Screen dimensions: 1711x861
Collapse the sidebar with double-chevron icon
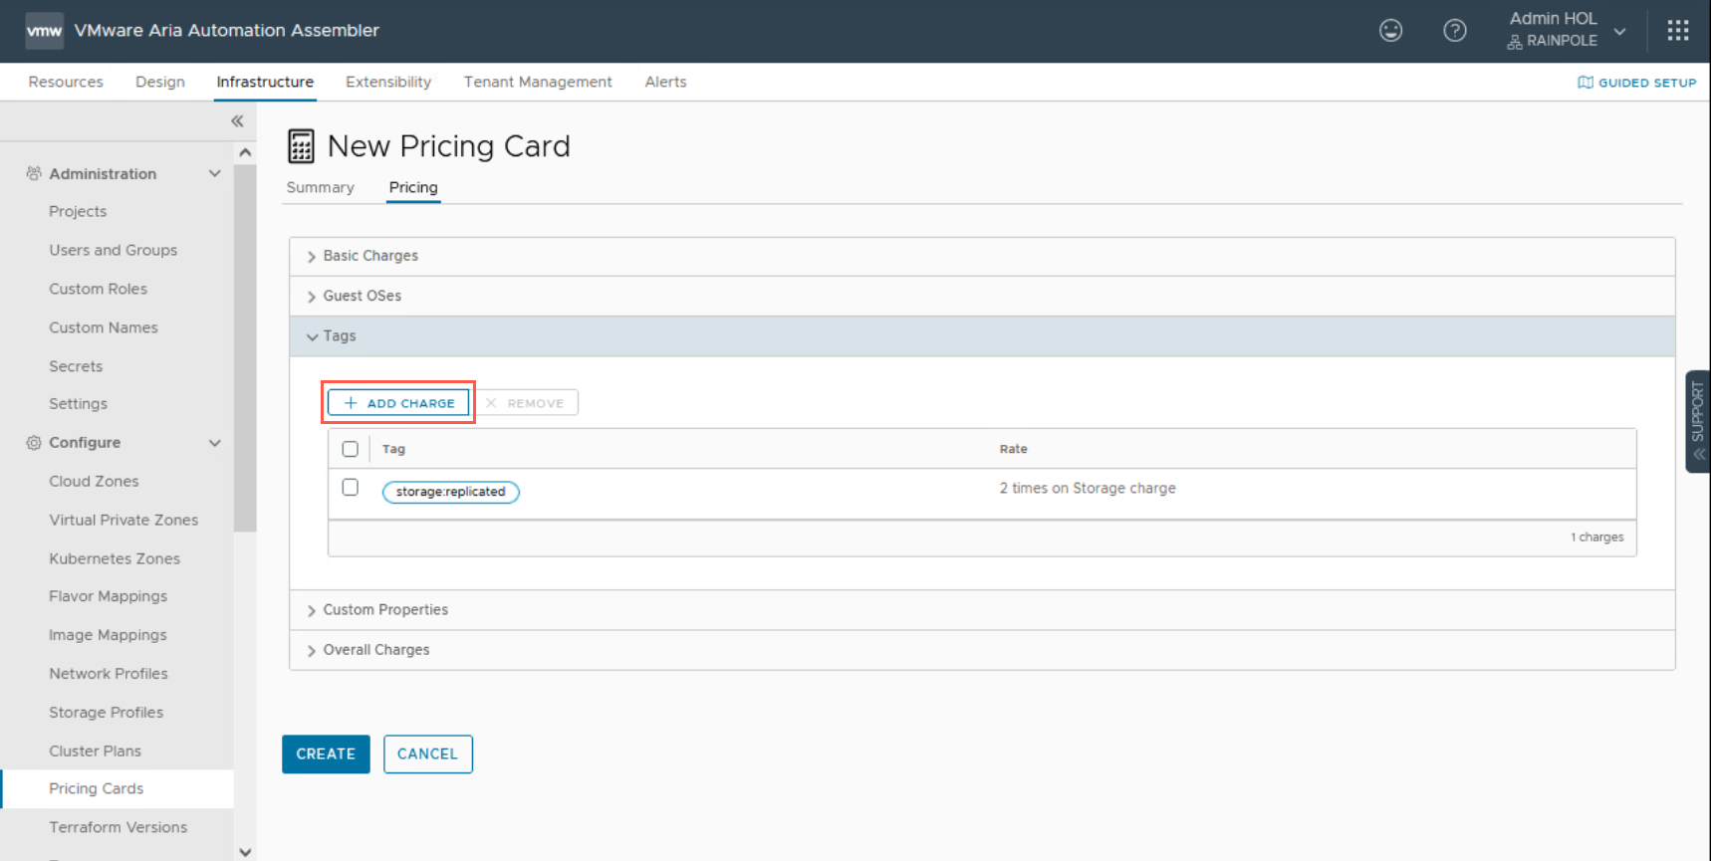pos(237,121)
